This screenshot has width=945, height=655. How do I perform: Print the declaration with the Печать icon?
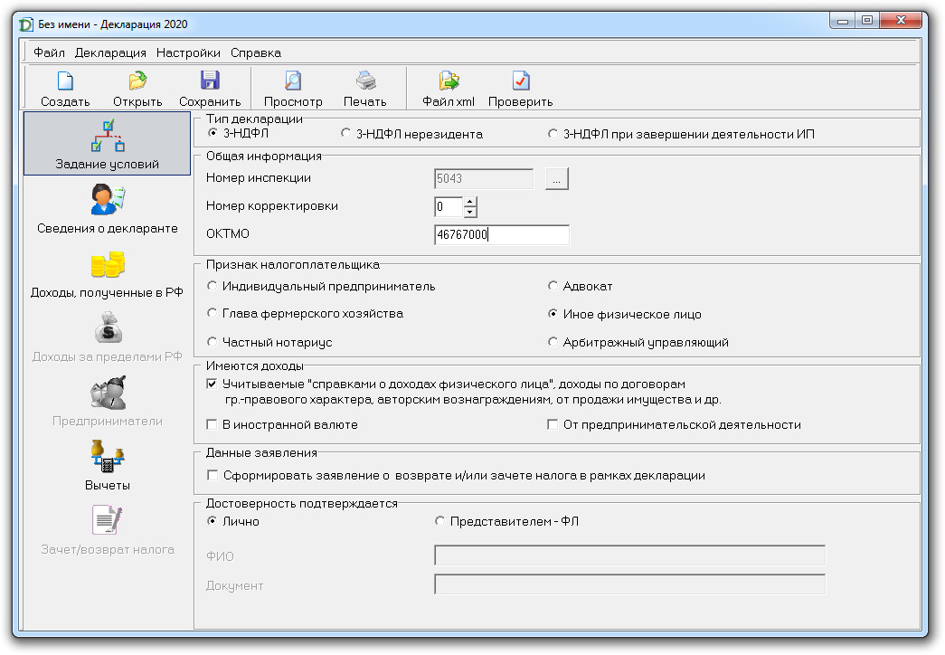[x=365, y=81]
